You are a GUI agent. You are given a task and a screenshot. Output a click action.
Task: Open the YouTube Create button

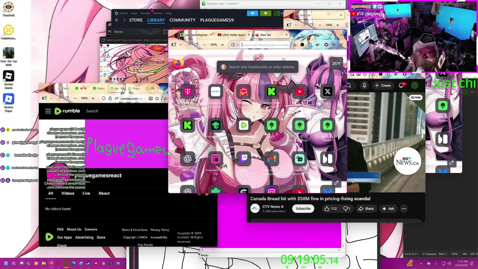click(x=383, y=86)
